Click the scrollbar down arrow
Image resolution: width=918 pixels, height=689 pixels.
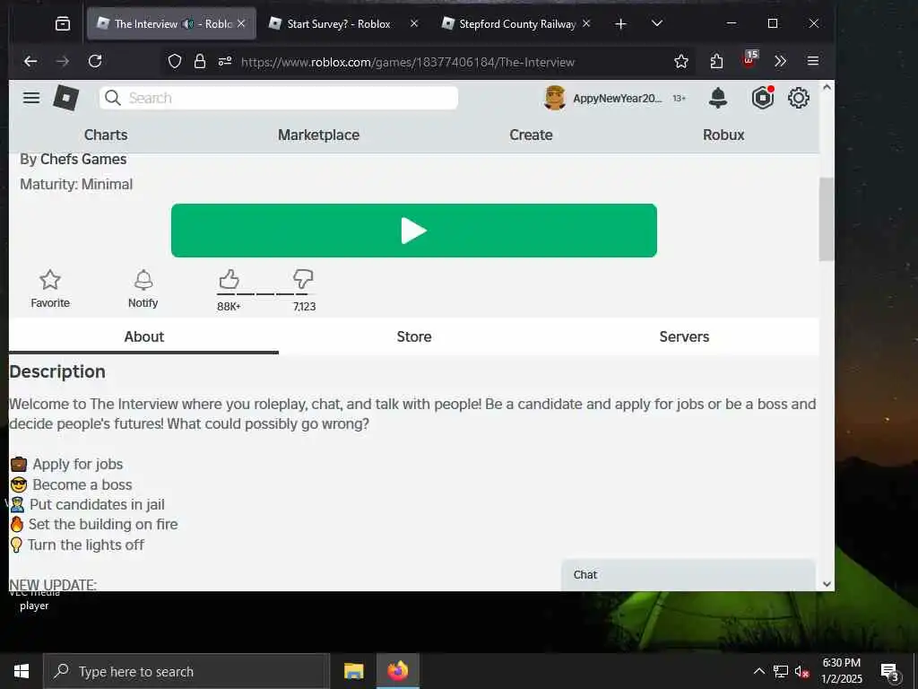click(827, 583)
